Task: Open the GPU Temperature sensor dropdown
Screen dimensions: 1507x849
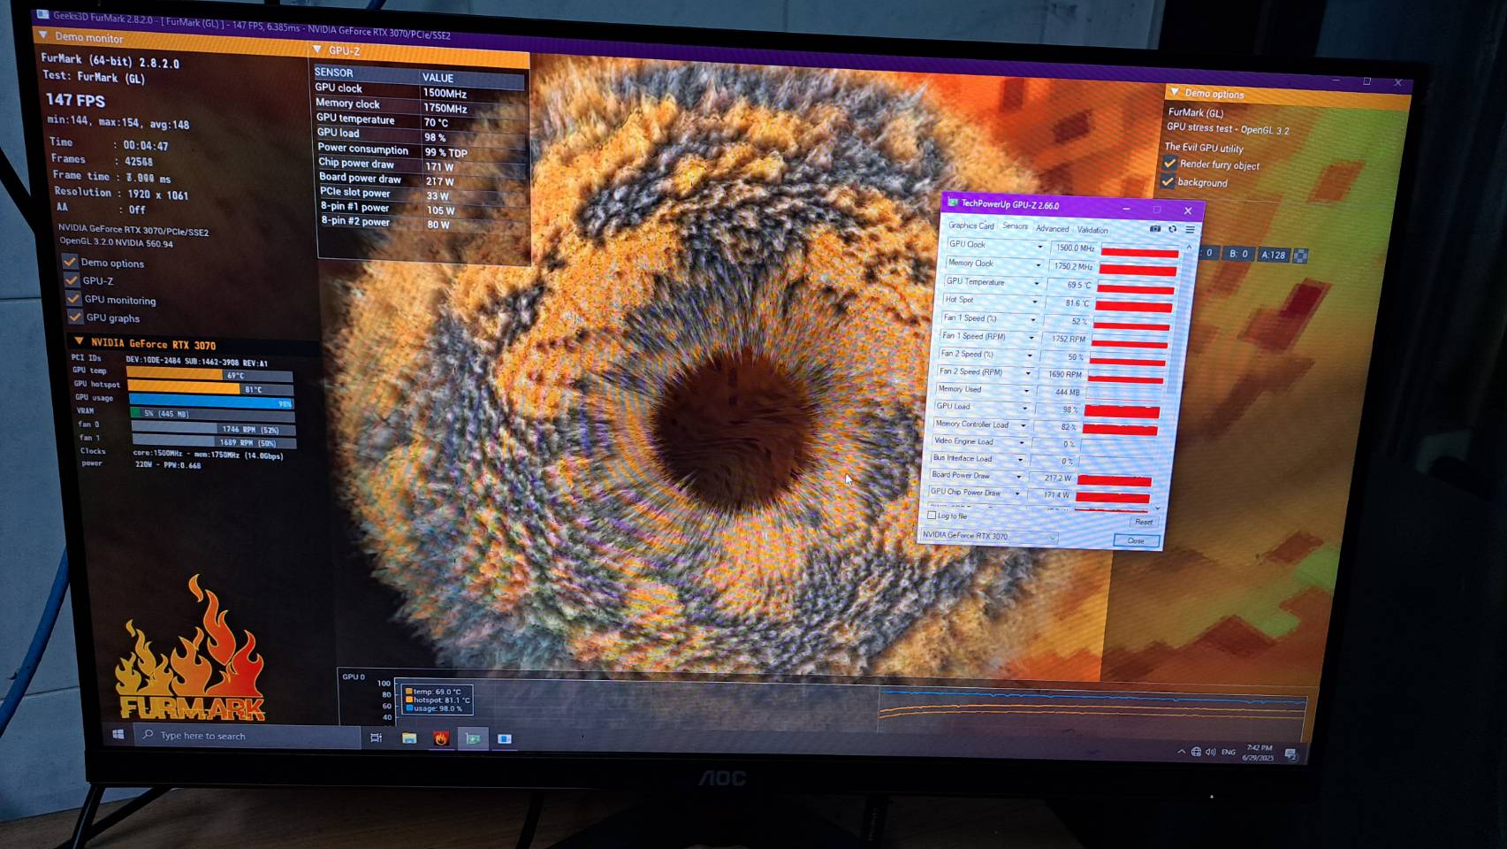Action: pos(1036,284)
